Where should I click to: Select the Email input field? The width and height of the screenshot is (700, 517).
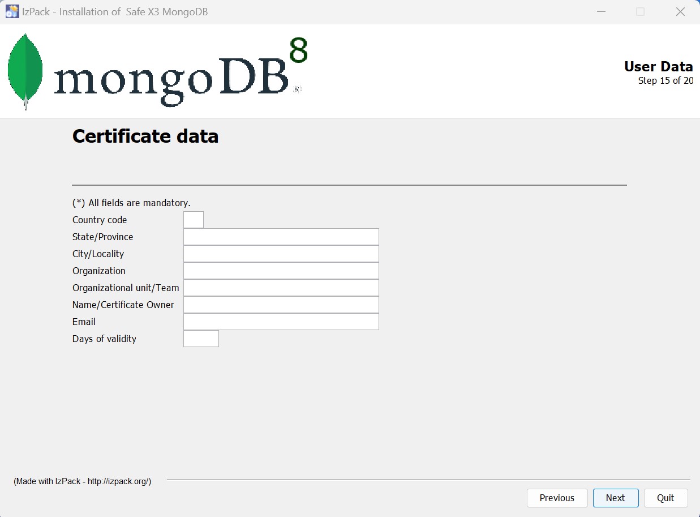(x=281, y=322)
